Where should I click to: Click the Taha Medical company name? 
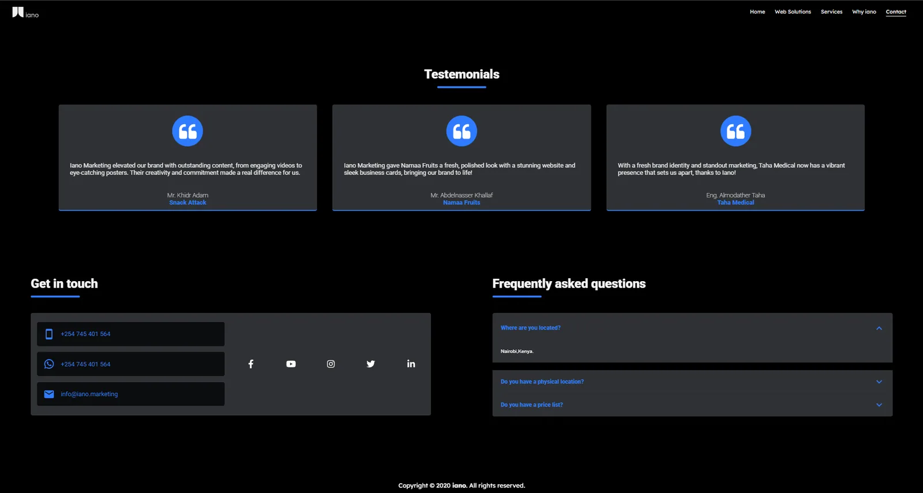tap(736, 203)
